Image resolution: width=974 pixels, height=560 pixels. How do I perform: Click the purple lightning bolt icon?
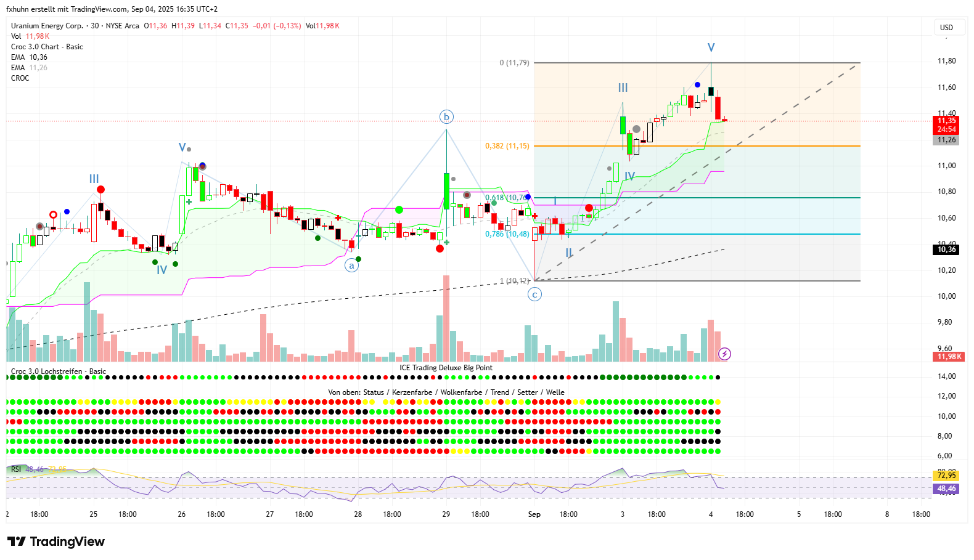[725, 354]
